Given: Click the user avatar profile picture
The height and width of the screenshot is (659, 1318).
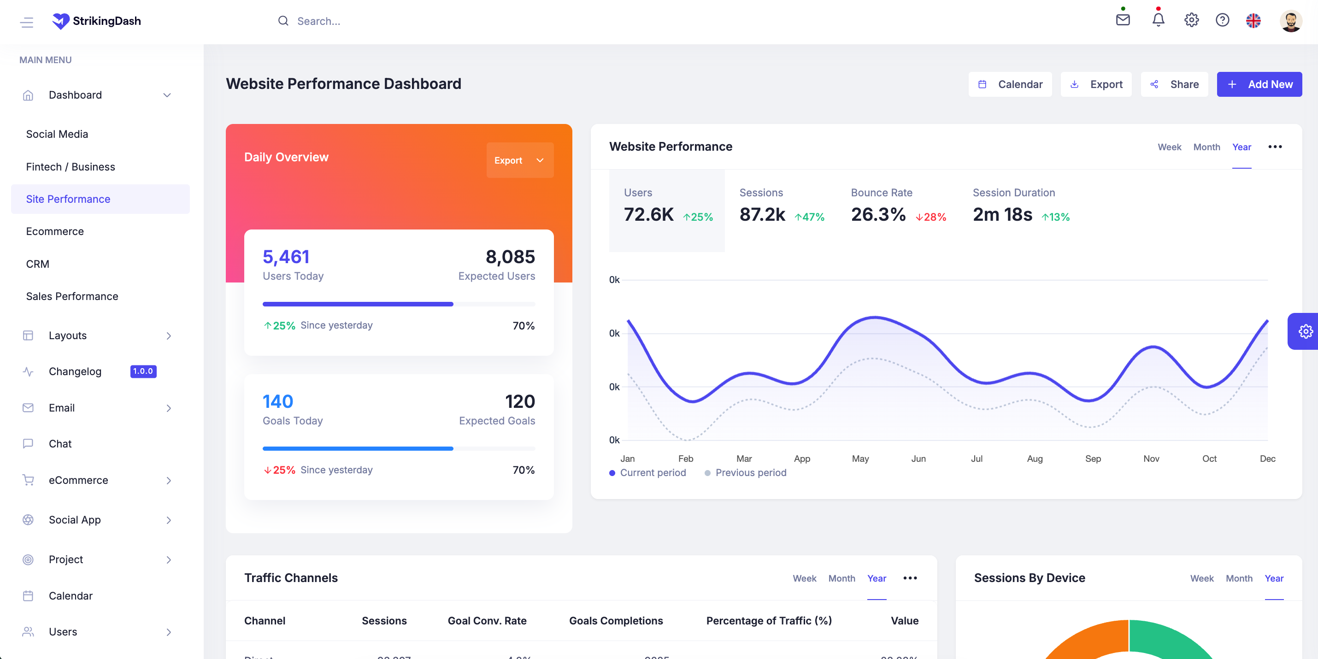Looking at the screenshot, I should [1290, 21].
